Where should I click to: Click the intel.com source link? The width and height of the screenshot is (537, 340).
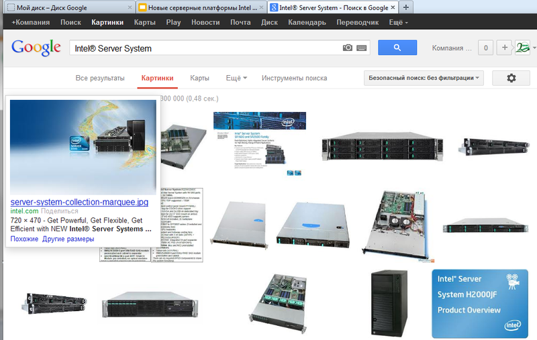(24, 211)
